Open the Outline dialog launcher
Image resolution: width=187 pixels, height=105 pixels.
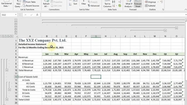coord(163,10)
